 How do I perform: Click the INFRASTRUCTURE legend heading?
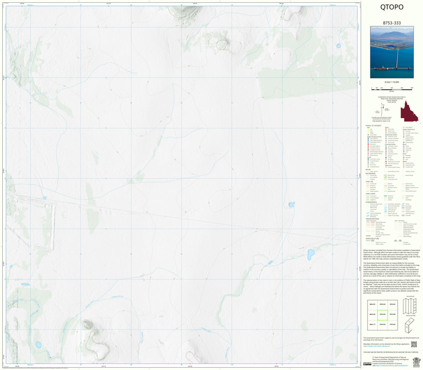[x=372, y=238]
